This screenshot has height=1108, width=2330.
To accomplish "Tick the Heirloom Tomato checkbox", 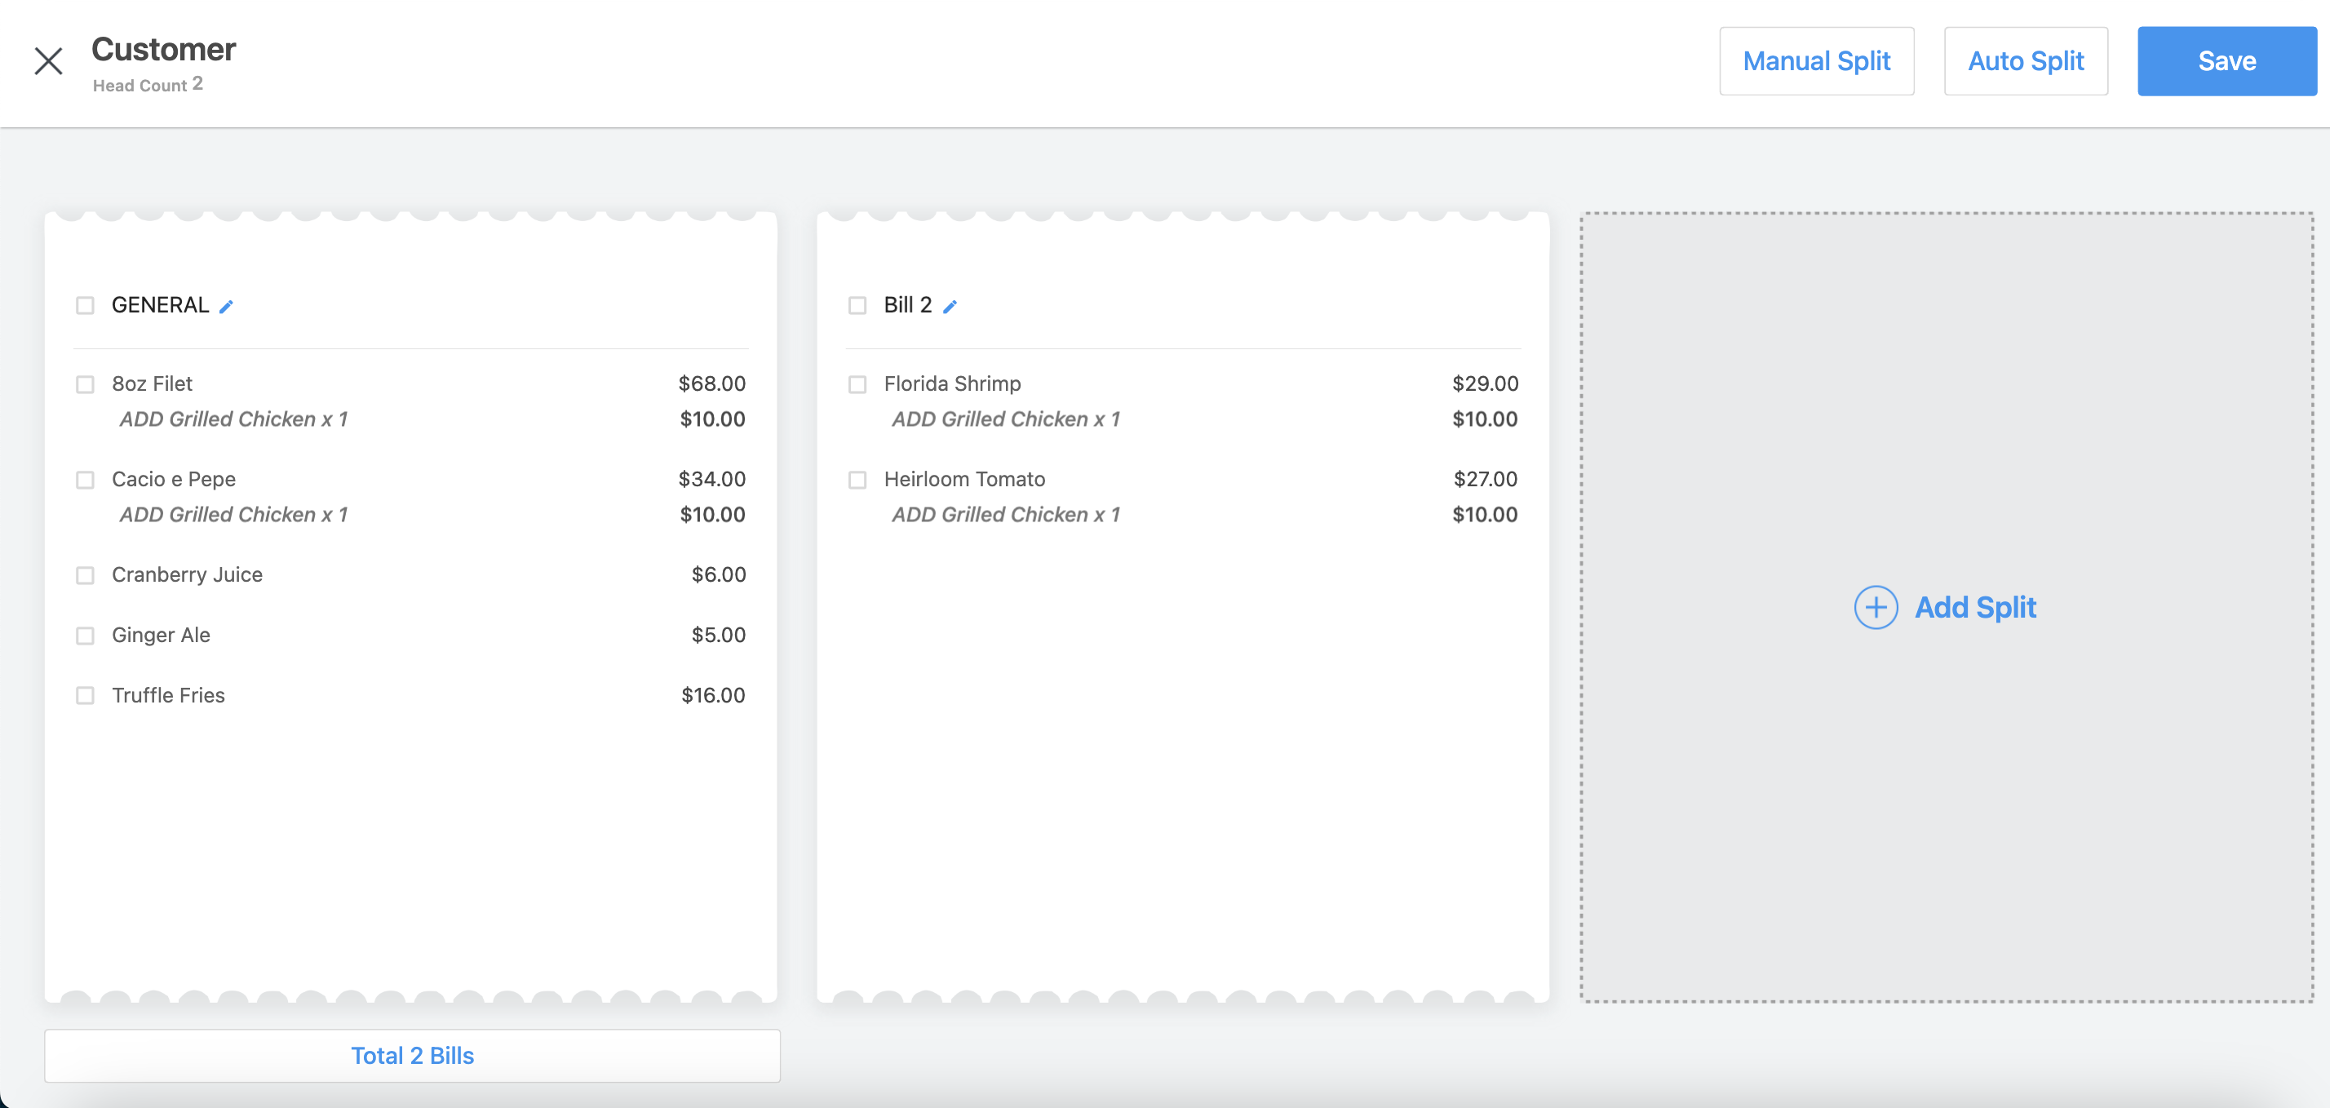I will tap(857, 480).
